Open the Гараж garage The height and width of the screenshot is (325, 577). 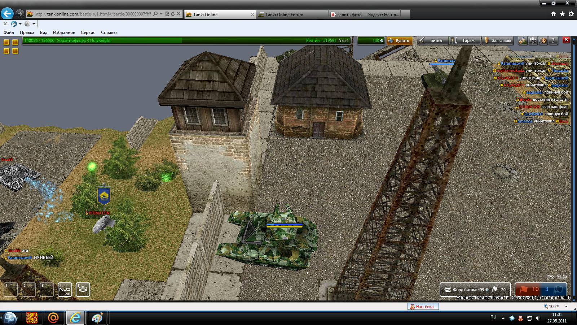[465, 40]
